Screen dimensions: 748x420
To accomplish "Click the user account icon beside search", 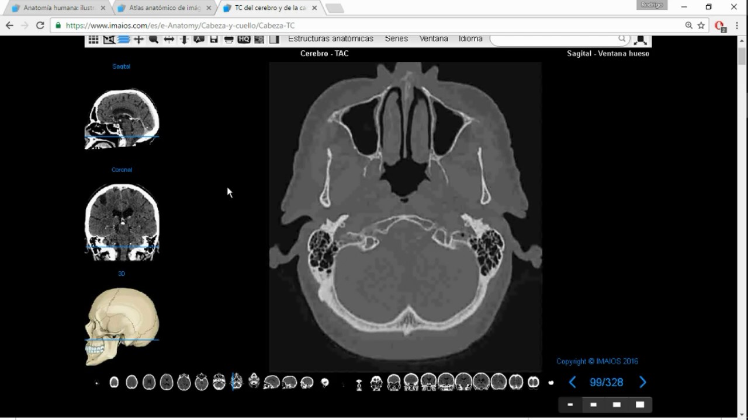I will click(641, 40).
